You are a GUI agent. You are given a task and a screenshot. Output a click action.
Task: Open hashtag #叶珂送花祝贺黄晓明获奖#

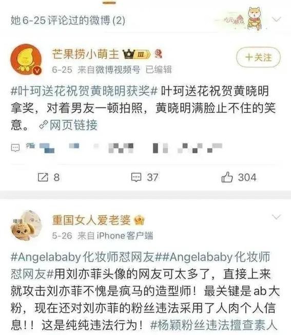pyautogui.click(x=84, y=91)
